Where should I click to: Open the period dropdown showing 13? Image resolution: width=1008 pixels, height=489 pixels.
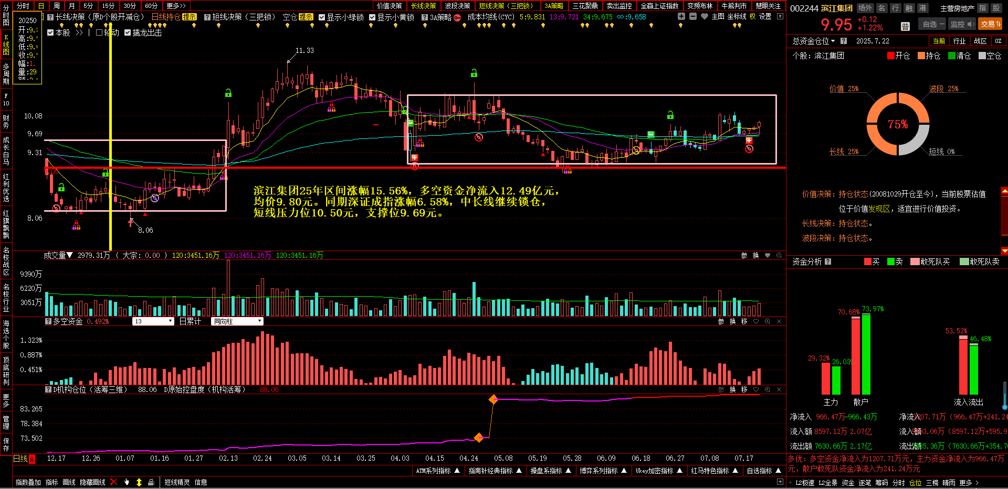click(153, 321)
